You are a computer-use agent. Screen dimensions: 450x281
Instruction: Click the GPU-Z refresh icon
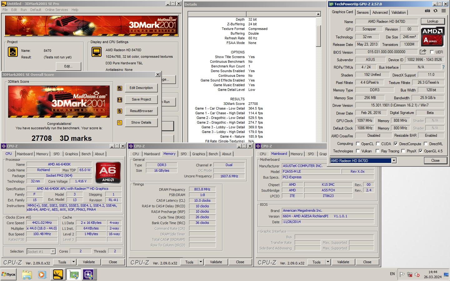(x=435, y=11)
